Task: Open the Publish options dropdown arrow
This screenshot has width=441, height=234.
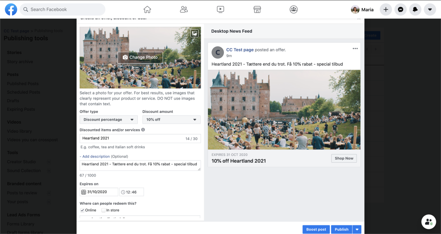Action: 357,229
